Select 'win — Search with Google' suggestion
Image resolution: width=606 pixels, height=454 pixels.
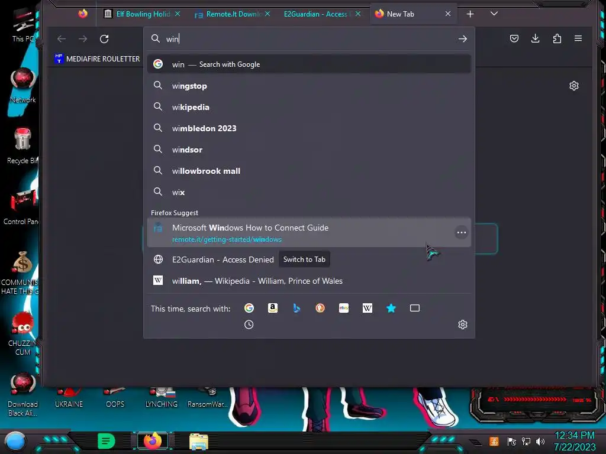coord(309,64)
